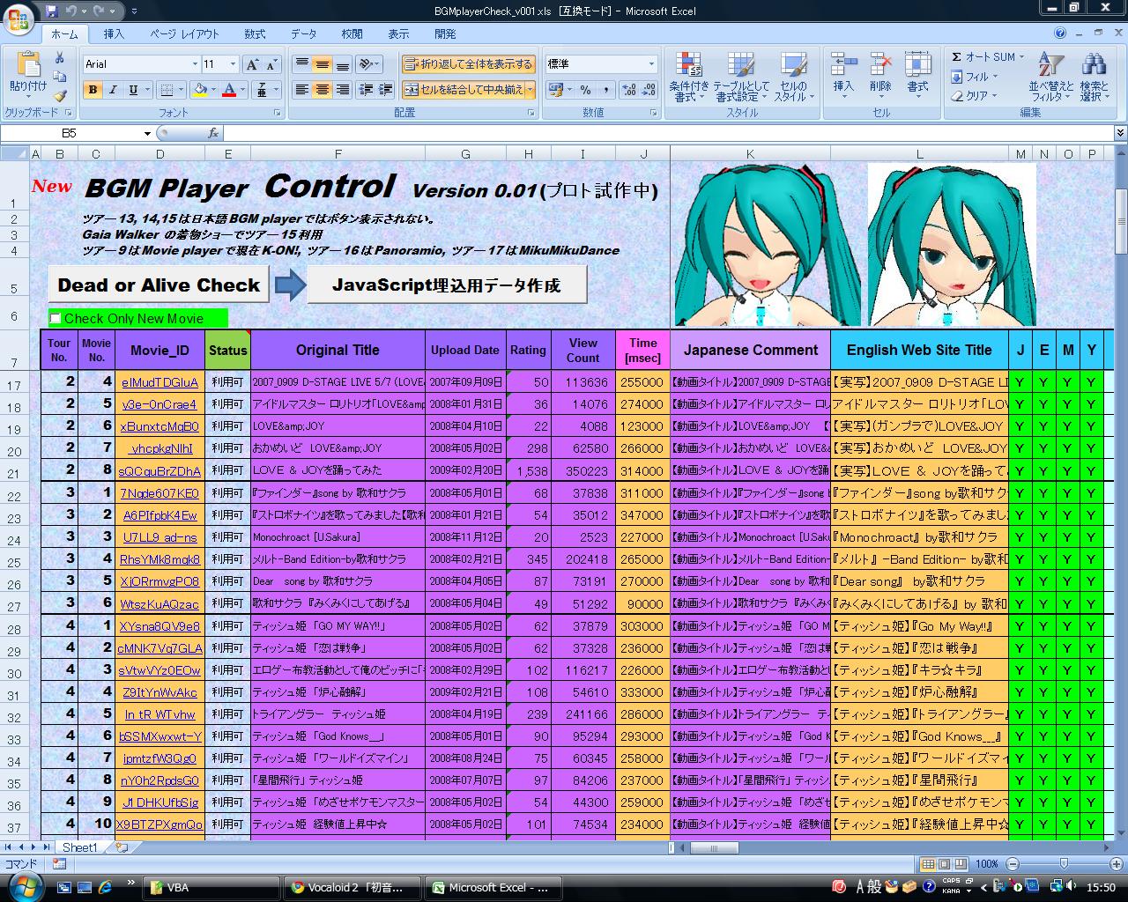Right-align the cell contents
The image size is (1128, 902).
click(x=342, y=90)
